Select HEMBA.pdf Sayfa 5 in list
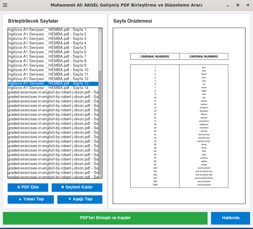This screenshot has width=253, height=229. 48,48
